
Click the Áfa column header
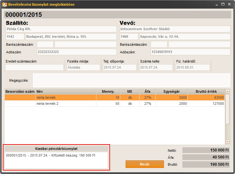[x=147, y=91]
